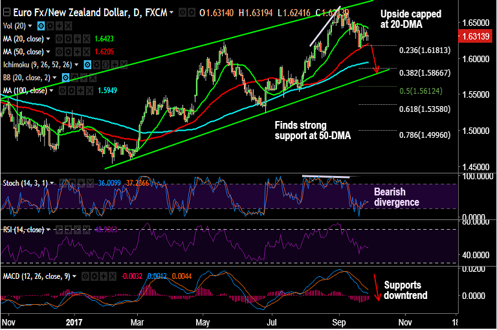
Task: Toggle Ichimoku visibility eye
Action: tap(87, 65)
